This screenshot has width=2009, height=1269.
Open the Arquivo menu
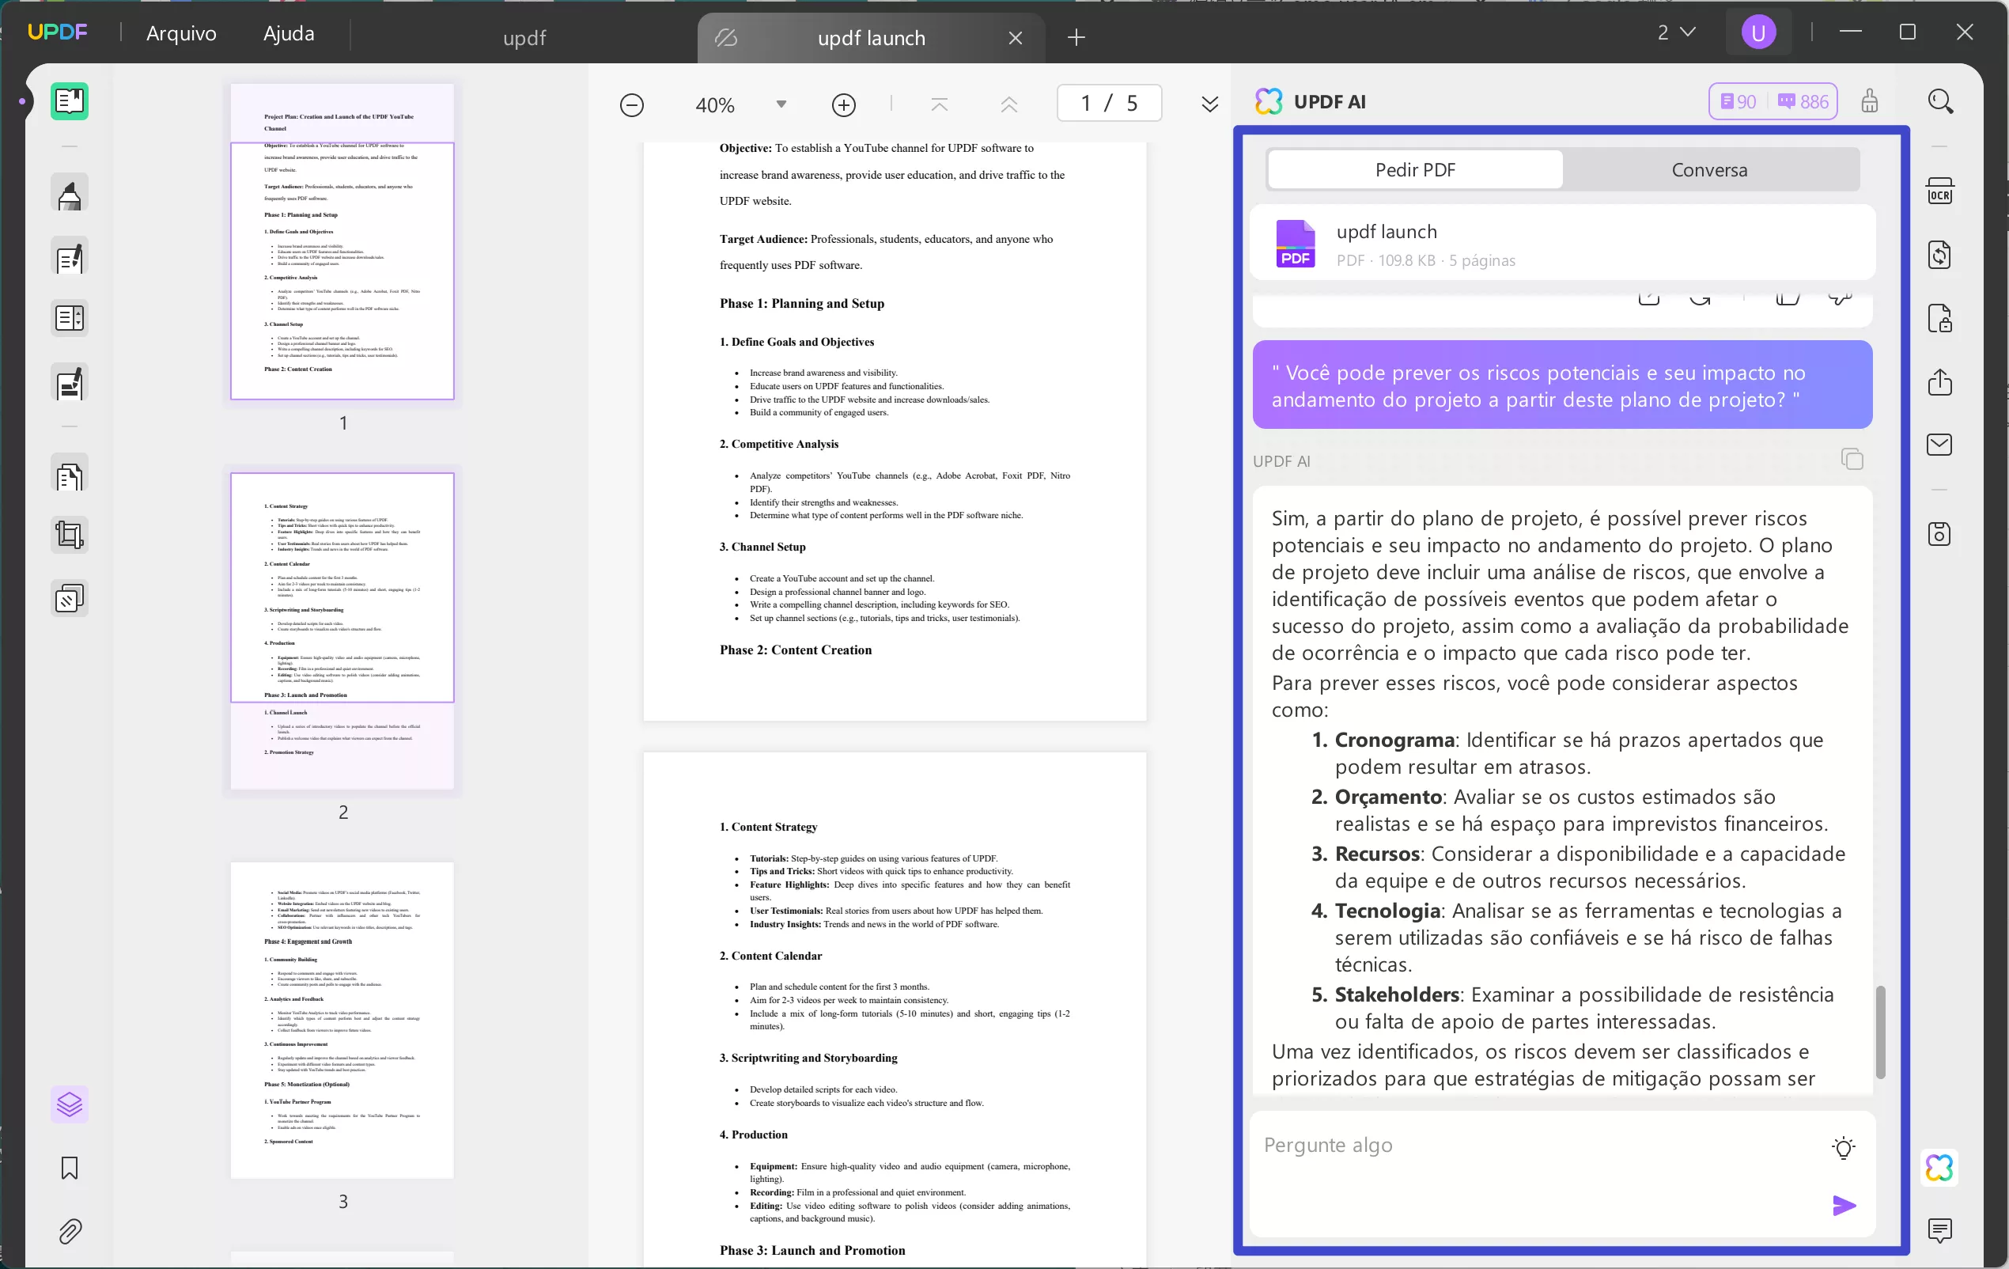point(181,33)
